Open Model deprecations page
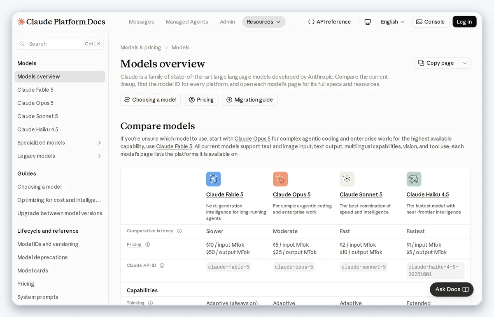 (60, 257)
